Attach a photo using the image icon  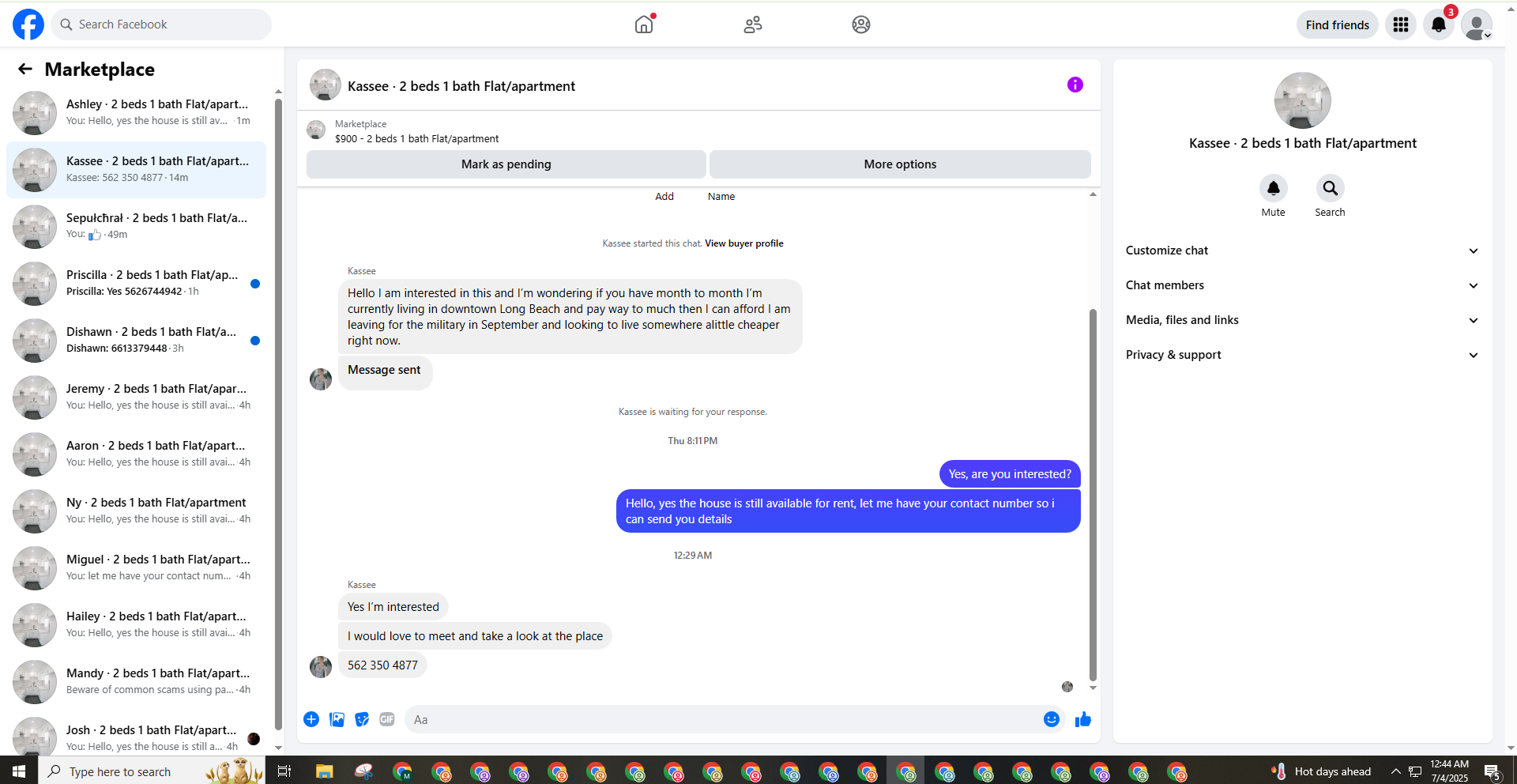[337, 719]
